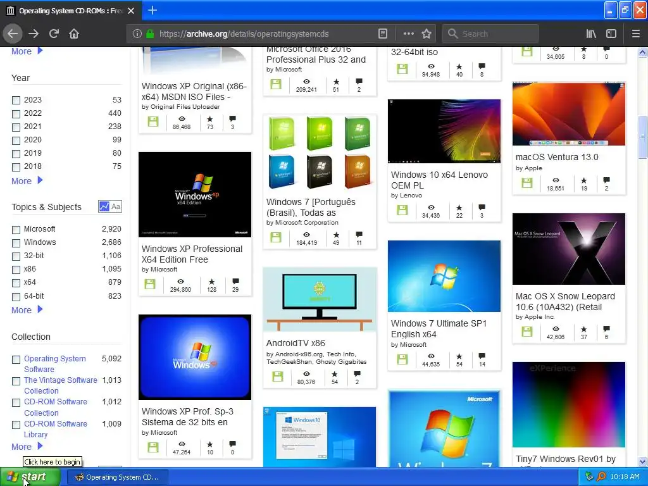Open Operating System Software collection link
Screen dimensions: 648x486
coord(55,364)
